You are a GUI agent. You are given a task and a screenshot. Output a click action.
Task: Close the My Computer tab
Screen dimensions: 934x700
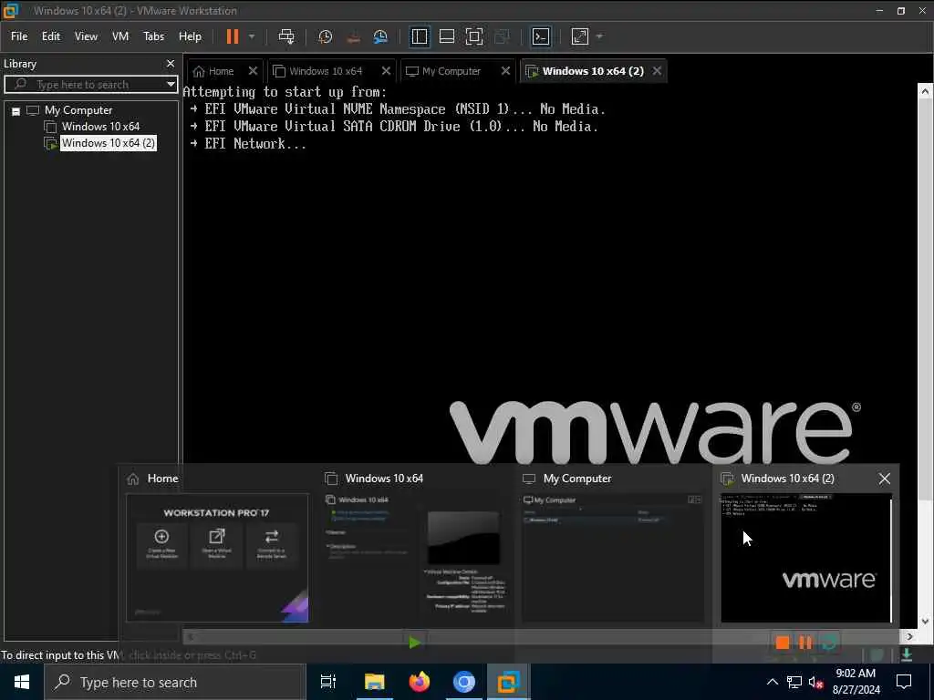coord(505,71)
